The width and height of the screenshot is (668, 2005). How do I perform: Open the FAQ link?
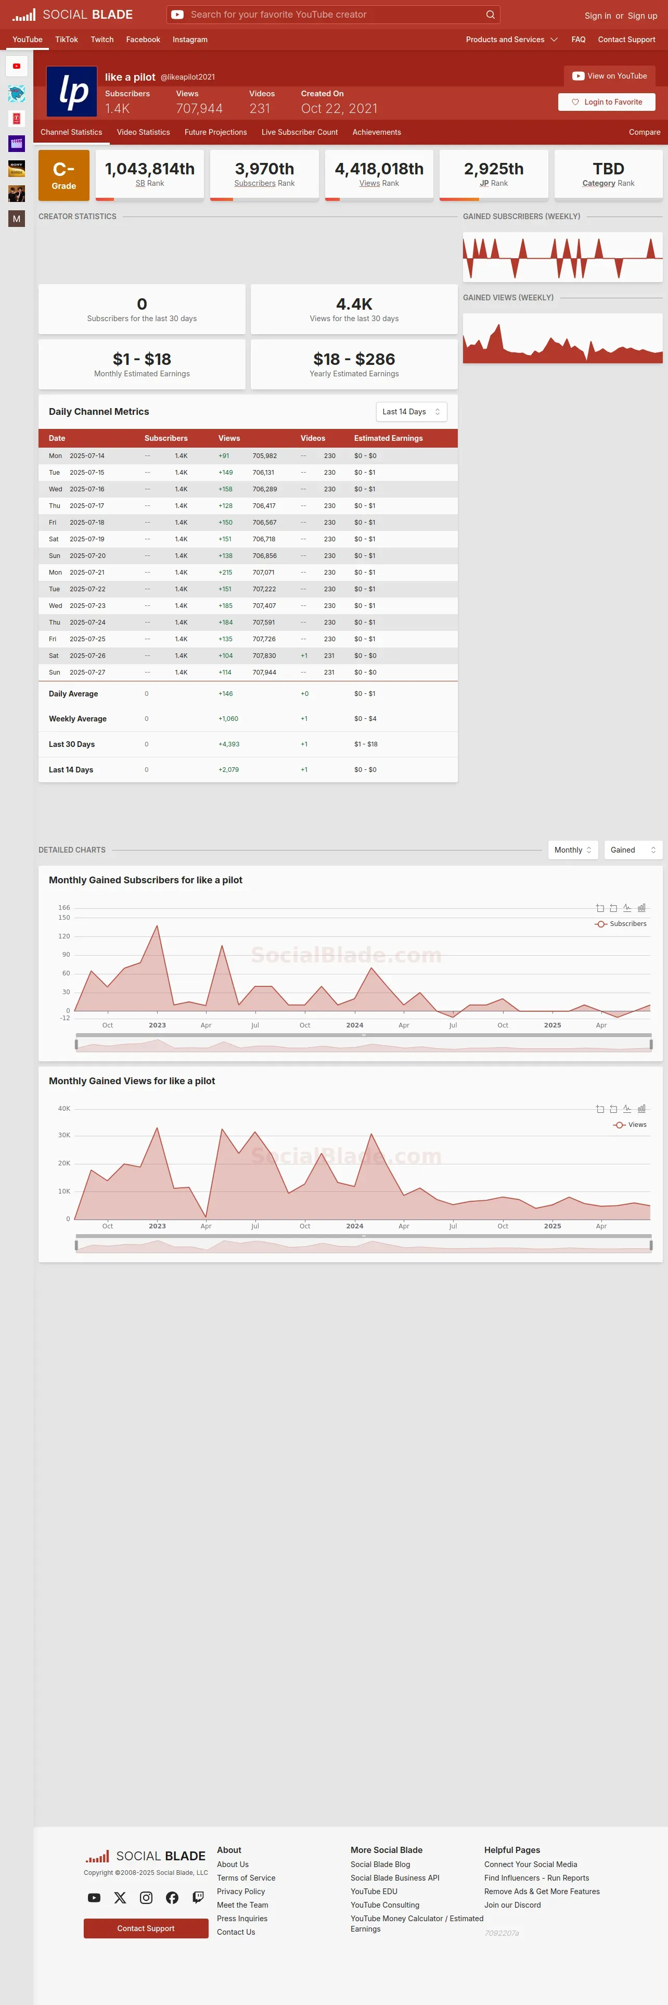pos(579,40)
